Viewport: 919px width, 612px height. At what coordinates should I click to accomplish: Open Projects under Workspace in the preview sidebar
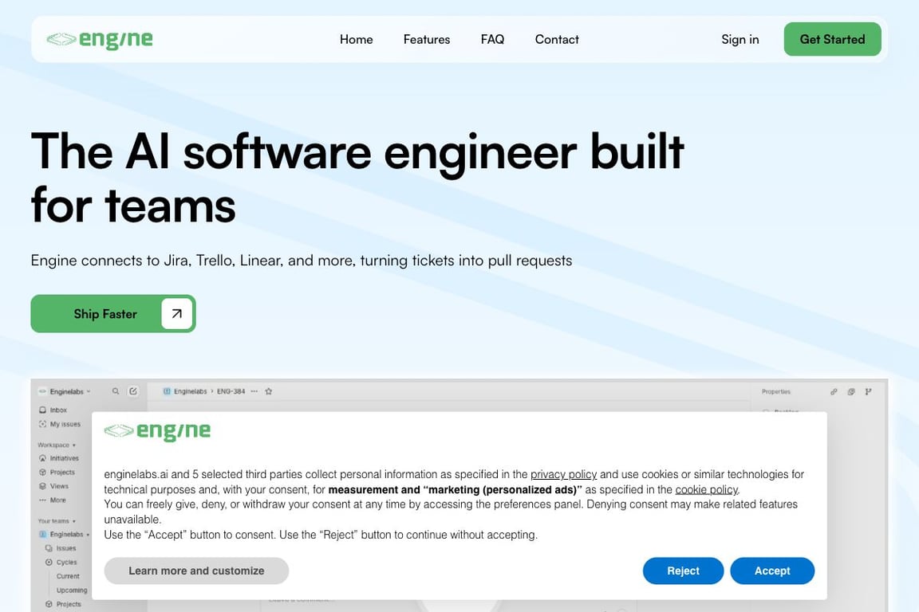pyautogui.click(x=57, y=472)
